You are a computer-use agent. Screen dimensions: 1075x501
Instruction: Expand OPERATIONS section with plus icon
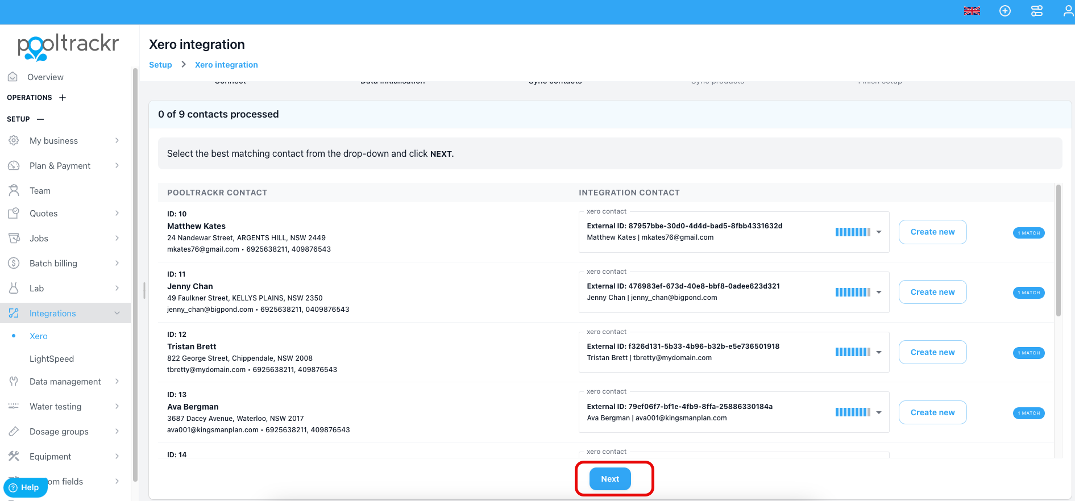63,98
